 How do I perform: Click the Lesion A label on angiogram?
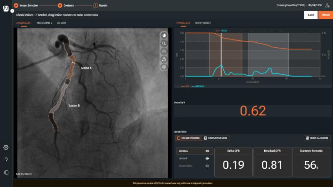coord(86,68)
